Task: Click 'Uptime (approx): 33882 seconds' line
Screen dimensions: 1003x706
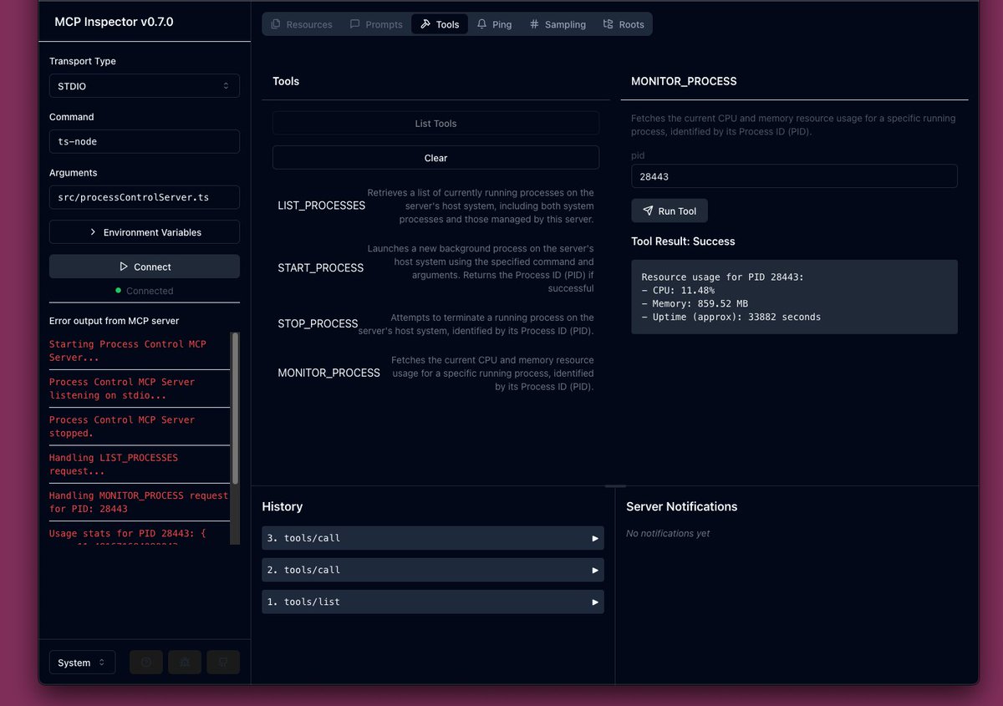Action: click(731, 317)
